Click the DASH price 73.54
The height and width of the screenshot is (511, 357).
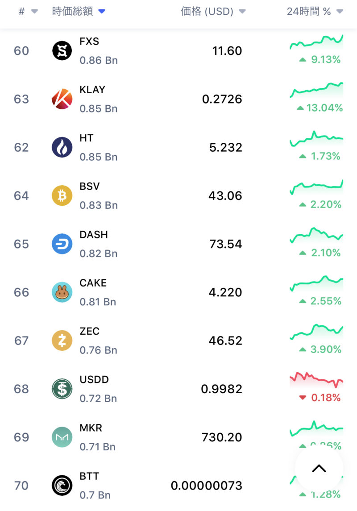[225, 244]
